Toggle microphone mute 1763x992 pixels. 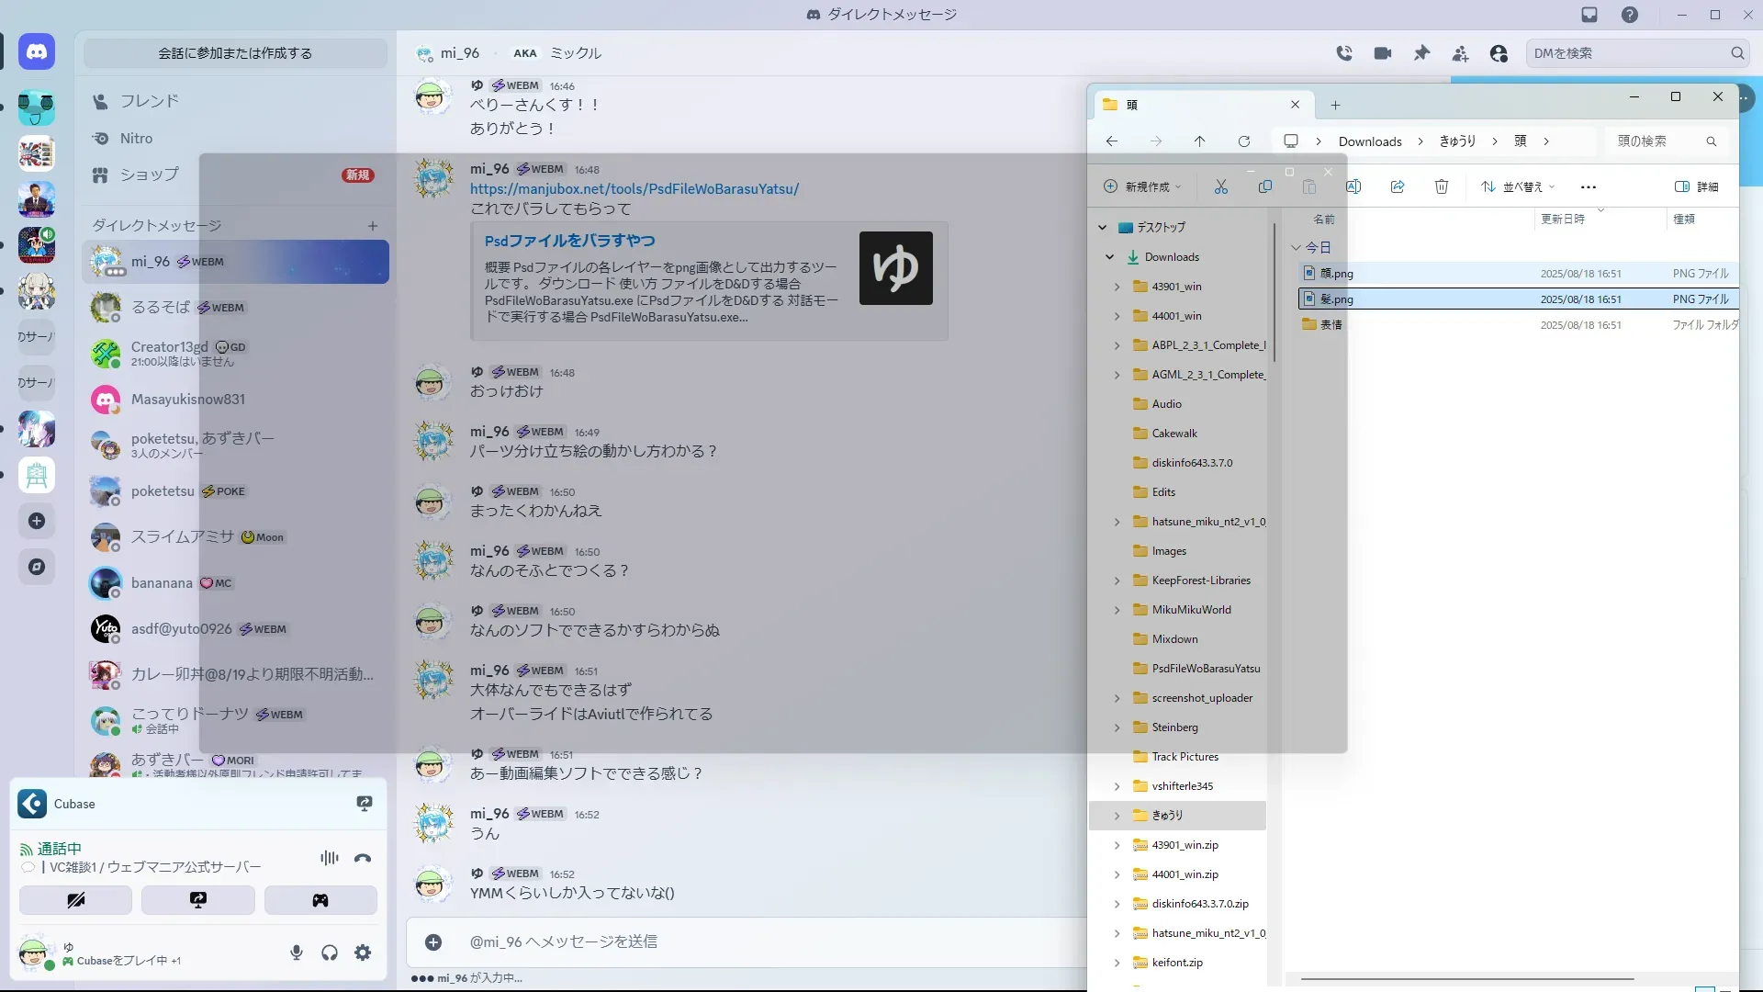tap(296, 953)
